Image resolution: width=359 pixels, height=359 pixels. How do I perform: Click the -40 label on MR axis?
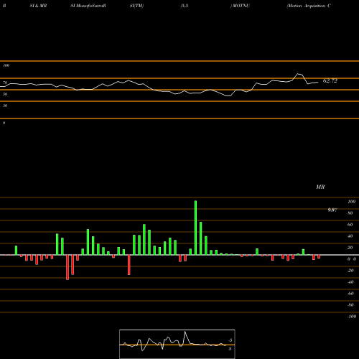(x=350, y=282)
